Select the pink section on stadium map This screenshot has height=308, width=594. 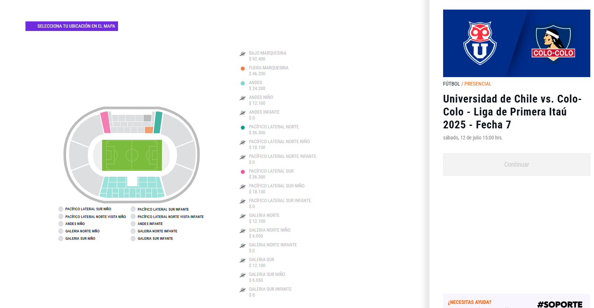[x=106, y=122]
